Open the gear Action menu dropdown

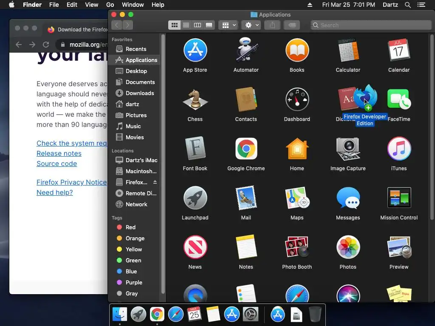pyautogui.click(x=251, y=25)
